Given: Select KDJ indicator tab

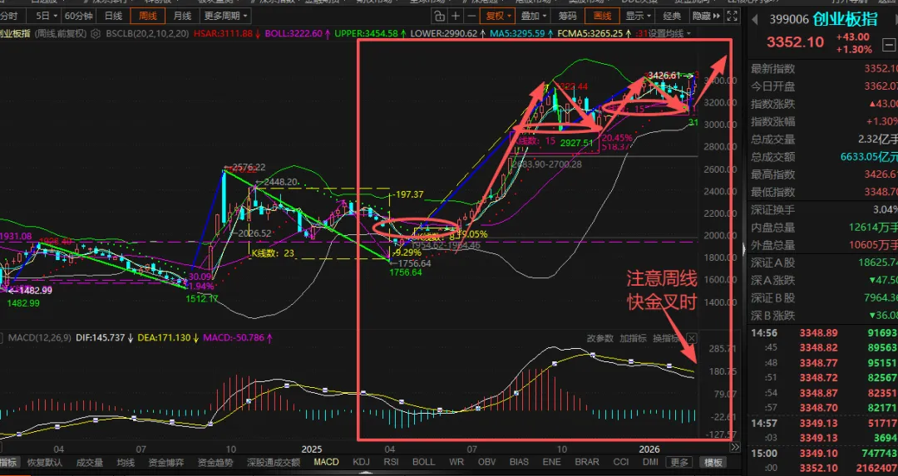Looking at the screenshot, I should 362,462.
